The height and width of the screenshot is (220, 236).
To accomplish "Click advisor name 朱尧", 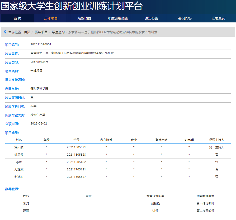I will point(26,203).
